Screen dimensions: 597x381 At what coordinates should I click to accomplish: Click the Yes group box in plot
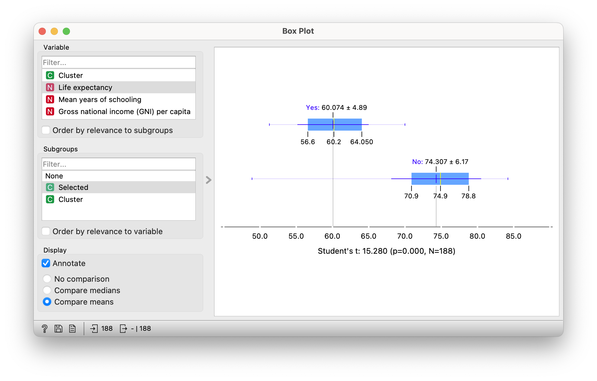[x=335, y=124]
